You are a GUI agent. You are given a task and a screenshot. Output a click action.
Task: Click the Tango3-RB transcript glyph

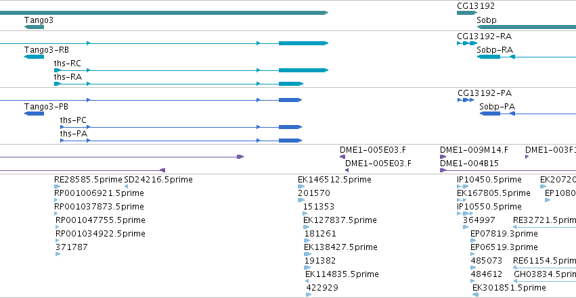34,57
